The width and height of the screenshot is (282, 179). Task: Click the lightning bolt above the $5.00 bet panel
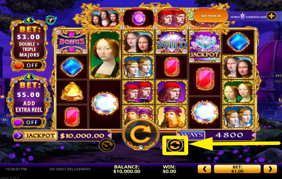pyautogui.click(x=29, y=77)
